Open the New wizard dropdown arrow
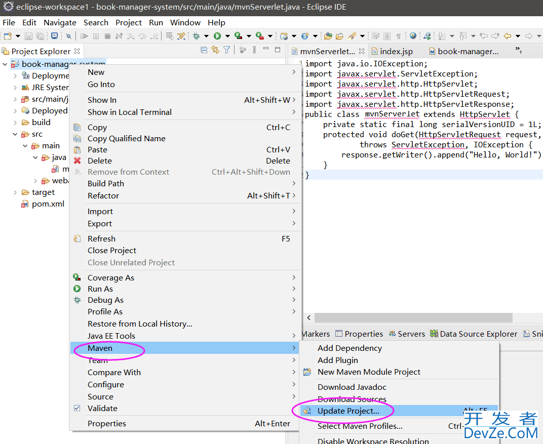543x444 pixels. click(18, 36)
